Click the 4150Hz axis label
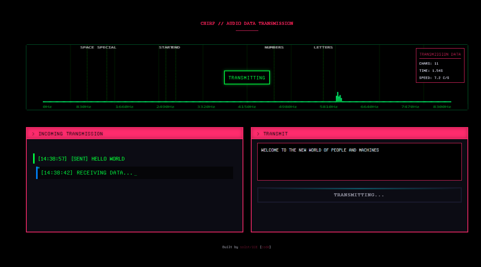The width and height of the screenshot is (481, 267). pyautogui.click(x=247, y=107)
